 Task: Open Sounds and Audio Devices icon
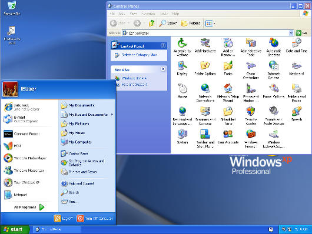click(x=274, y=115)
